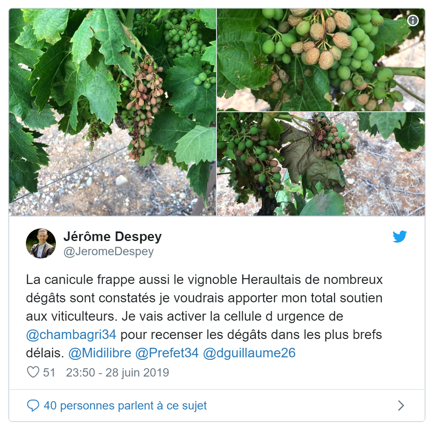Open the @Prefet34 mention
433x427 pixels.
tap(167, 353)
